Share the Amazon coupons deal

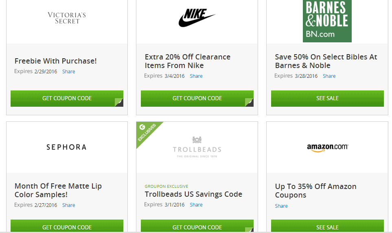[x=281, y=206]
